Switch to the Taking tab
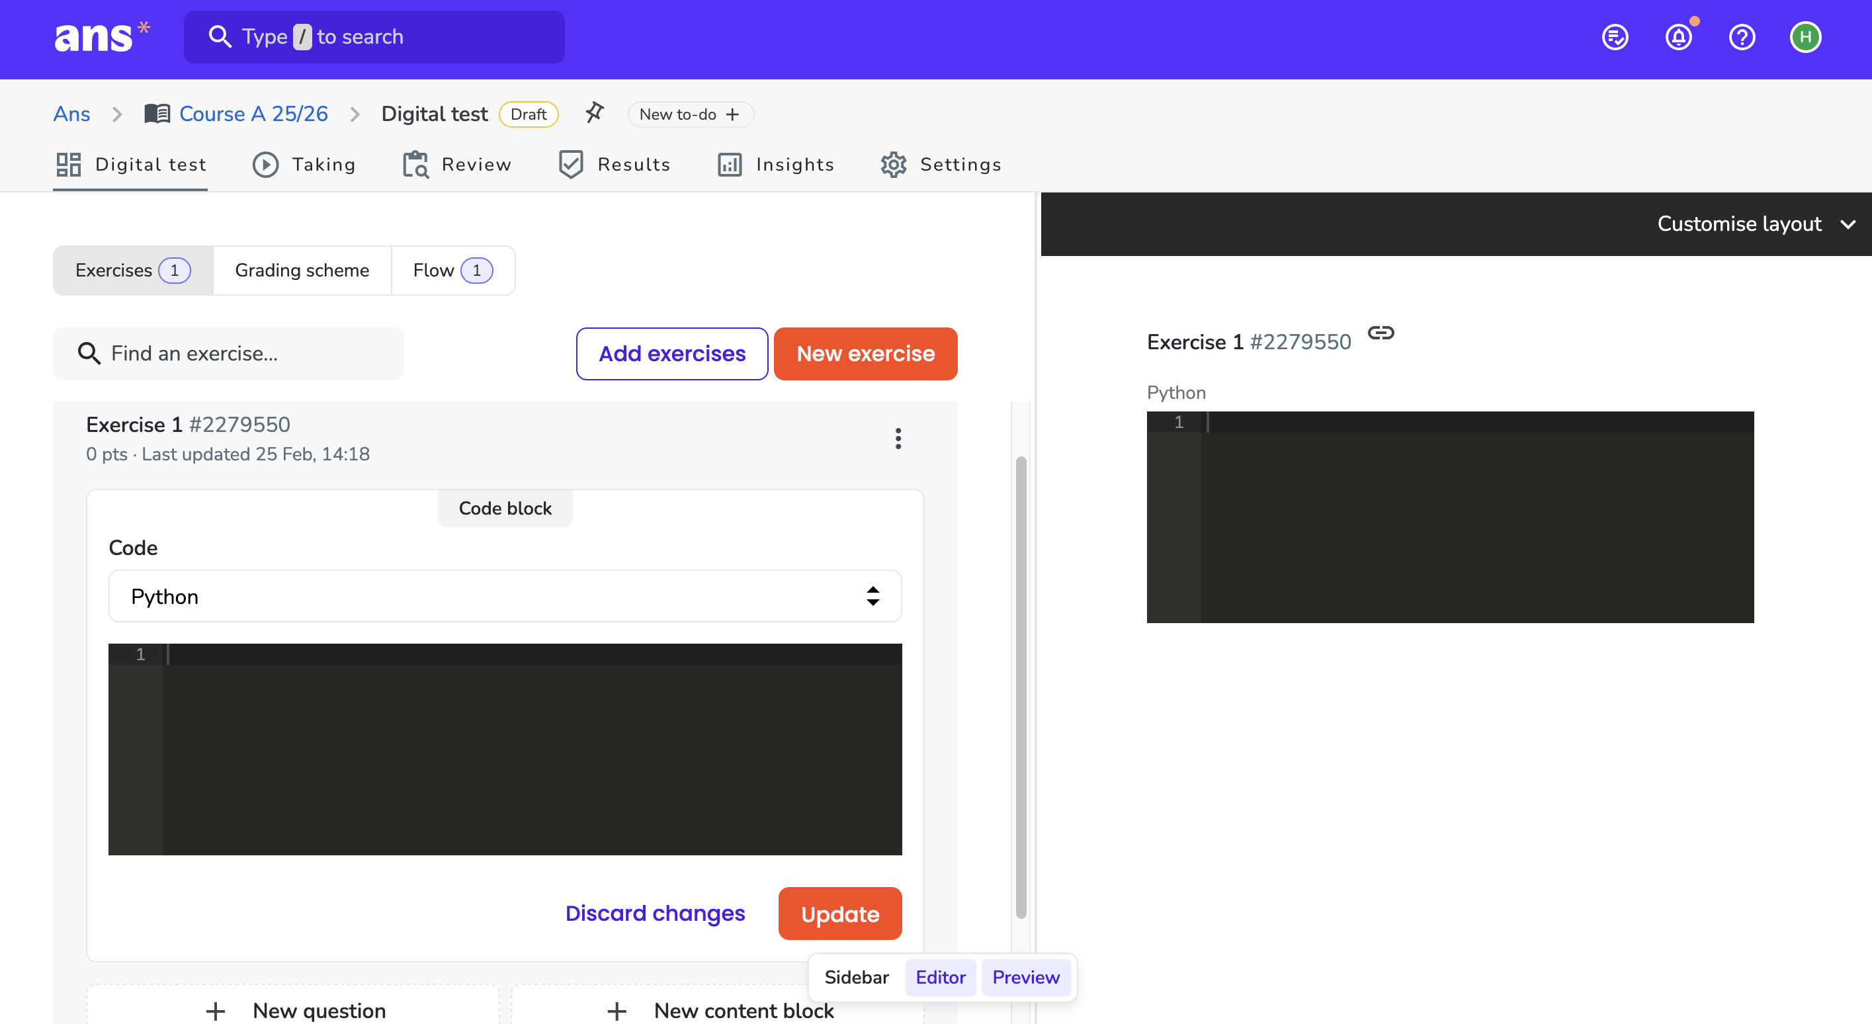Image resolution: width=1872 pixels, height=1024 pixels. point(304,165)
